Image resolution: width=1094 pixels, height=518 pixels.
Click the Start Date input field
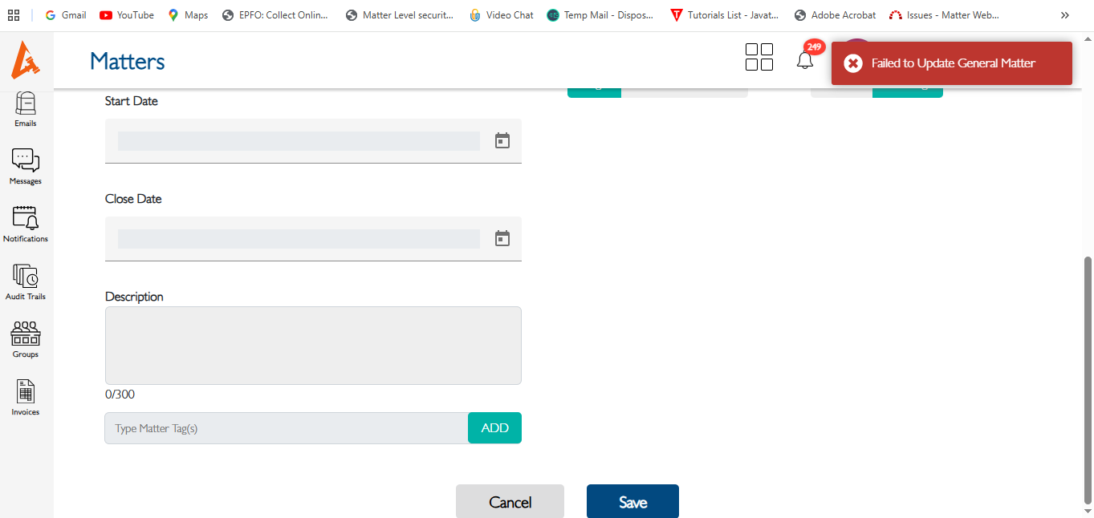click(x=299, y=141)
